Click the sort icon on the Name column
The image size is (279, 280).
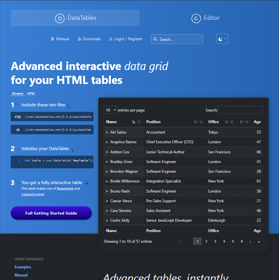click(133, 122)
